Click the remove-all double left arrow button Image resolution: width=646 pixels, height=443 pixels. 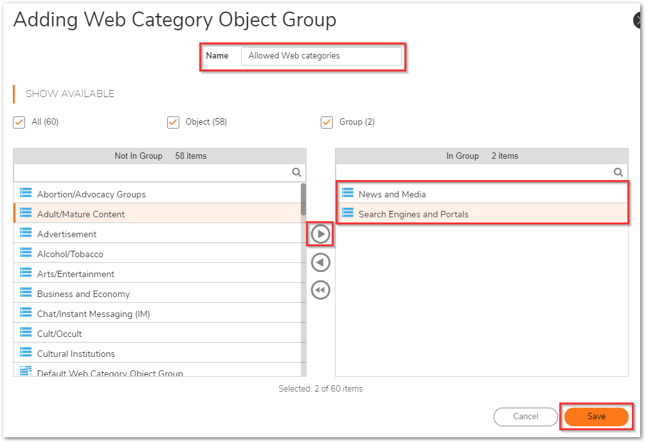click(320, 290)
